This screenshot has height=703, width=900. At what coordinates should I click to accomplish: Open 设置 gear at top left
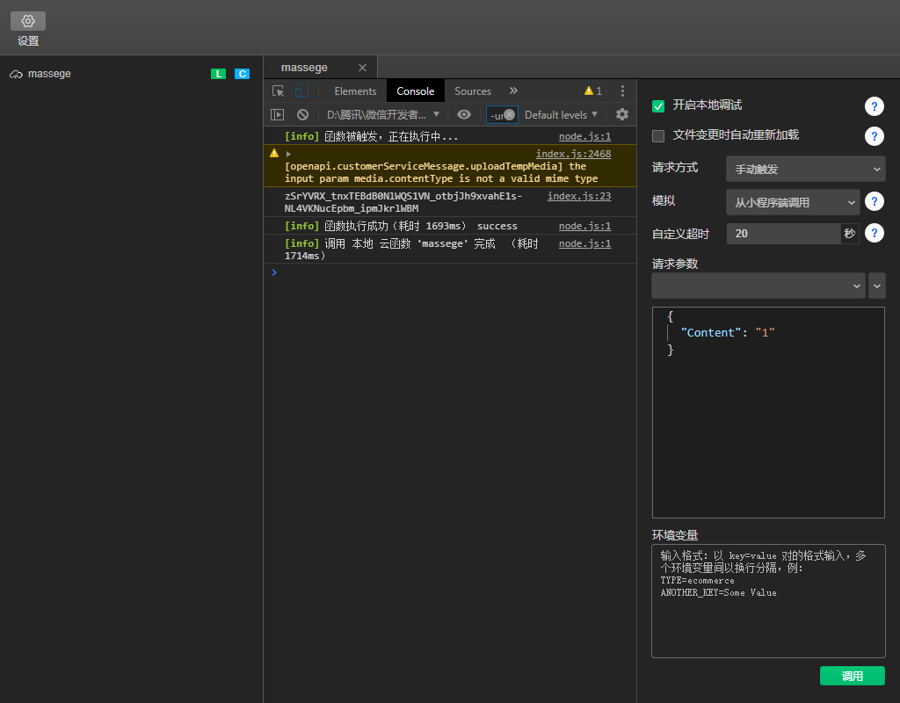click(28, 21)
